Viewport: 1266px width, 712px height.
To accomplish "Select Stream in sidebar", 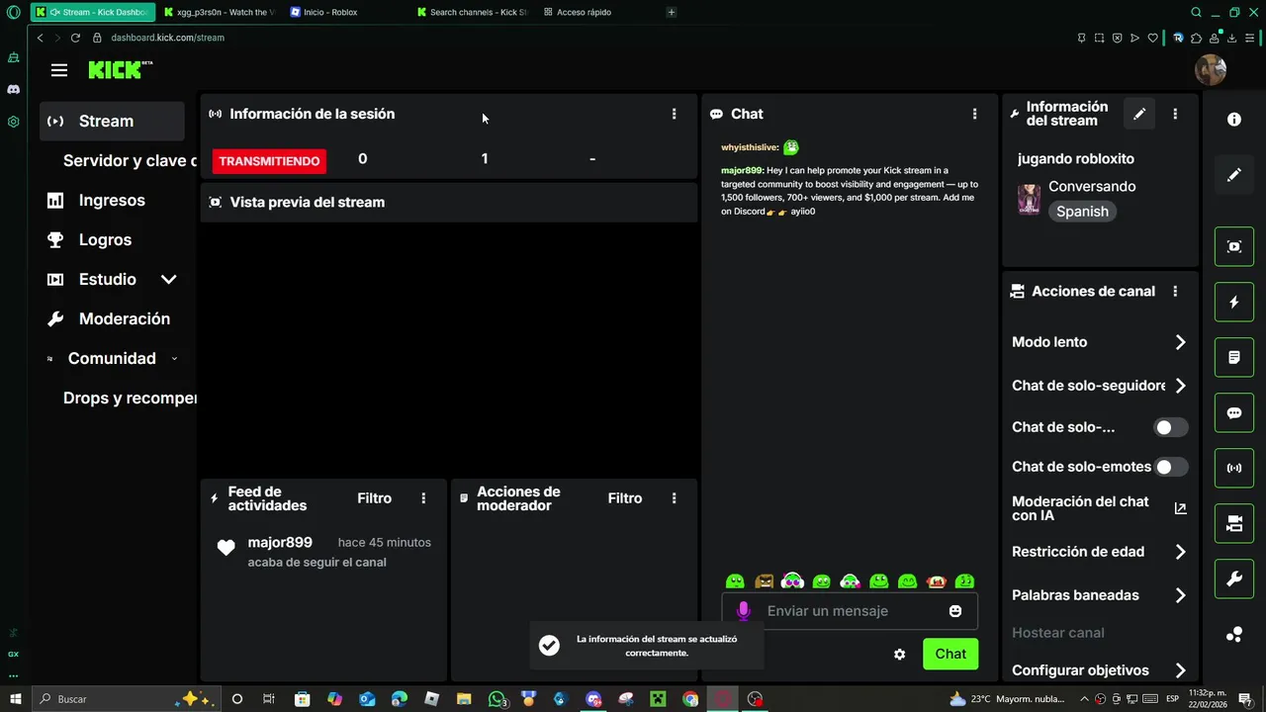I will [112, 121].
